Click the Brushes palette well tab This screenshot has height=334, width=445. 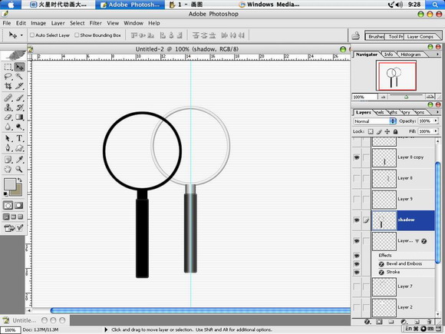[376, 37]
